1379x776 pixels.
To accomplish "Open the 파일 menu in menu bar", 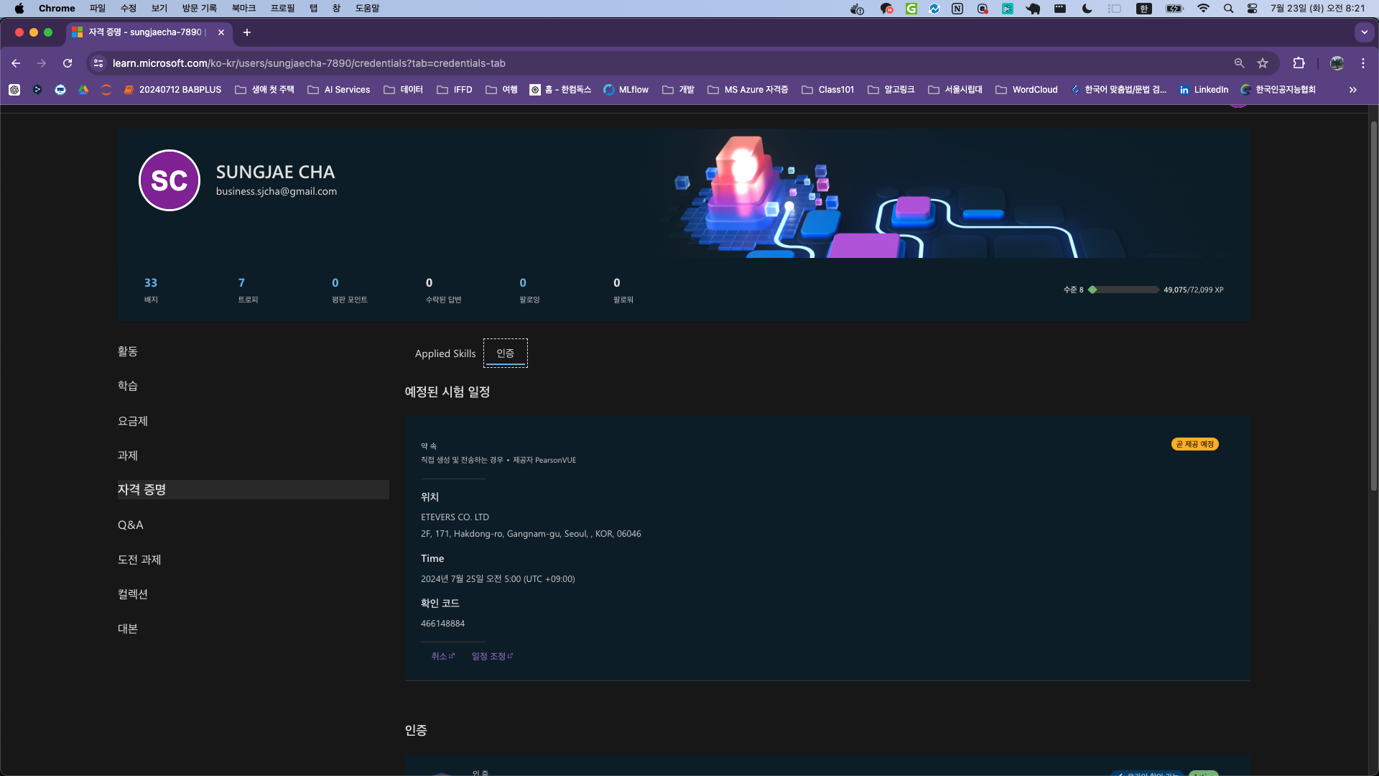I will [98, 9].
